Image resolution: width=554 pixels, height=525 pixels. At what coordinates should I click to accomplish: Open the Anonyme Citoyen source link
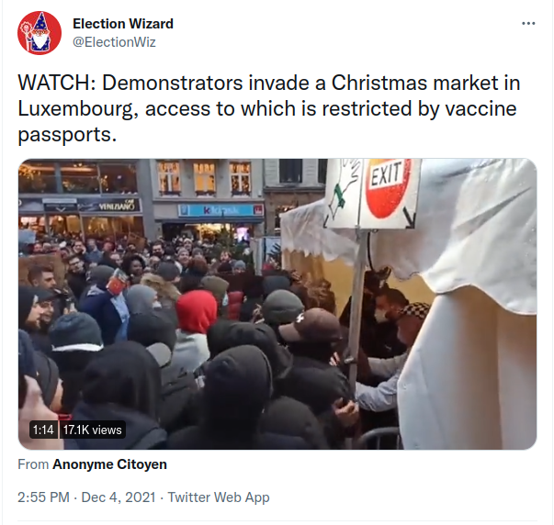(x=109, y=464)
